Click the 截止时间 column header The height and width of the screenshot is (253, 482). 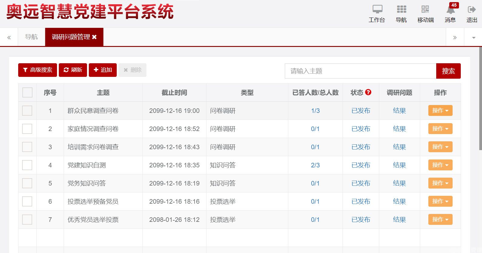(x=174, y=92)
